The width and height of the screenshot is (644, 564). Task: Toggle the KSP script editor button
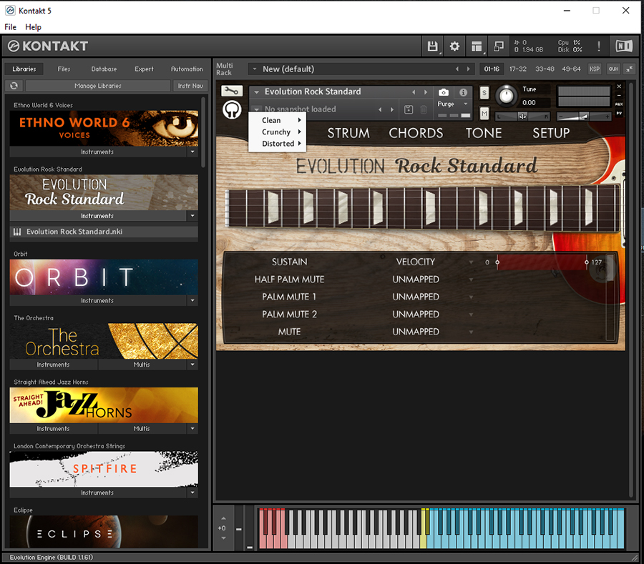tap(595, 69)
